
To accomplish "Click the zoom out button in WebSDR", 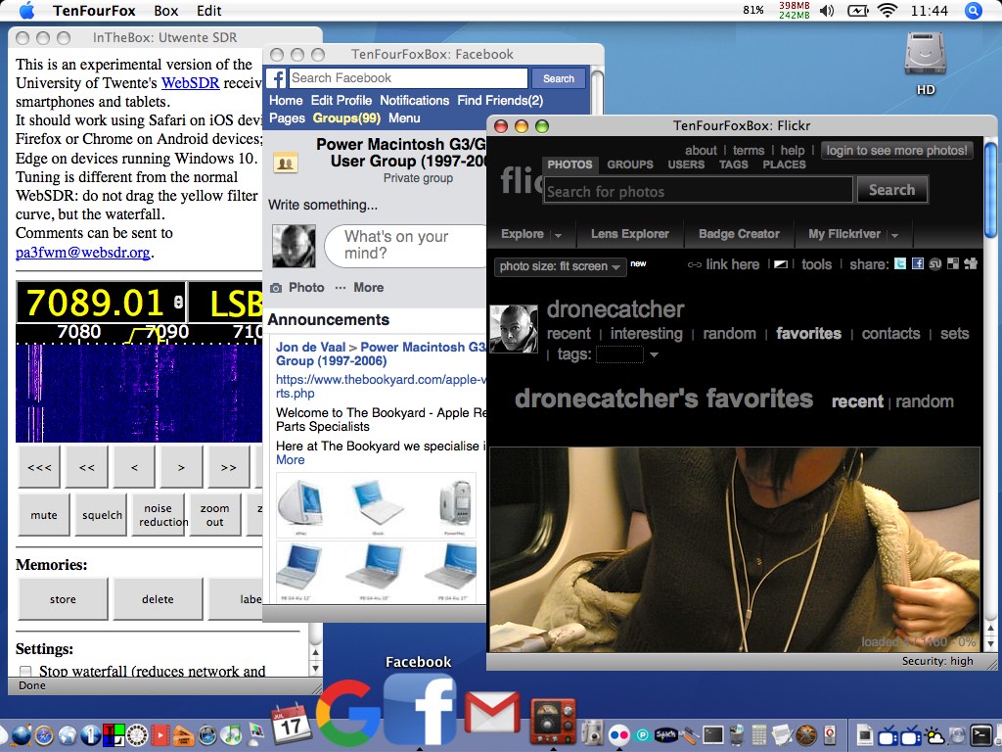I will pos(214,515).
